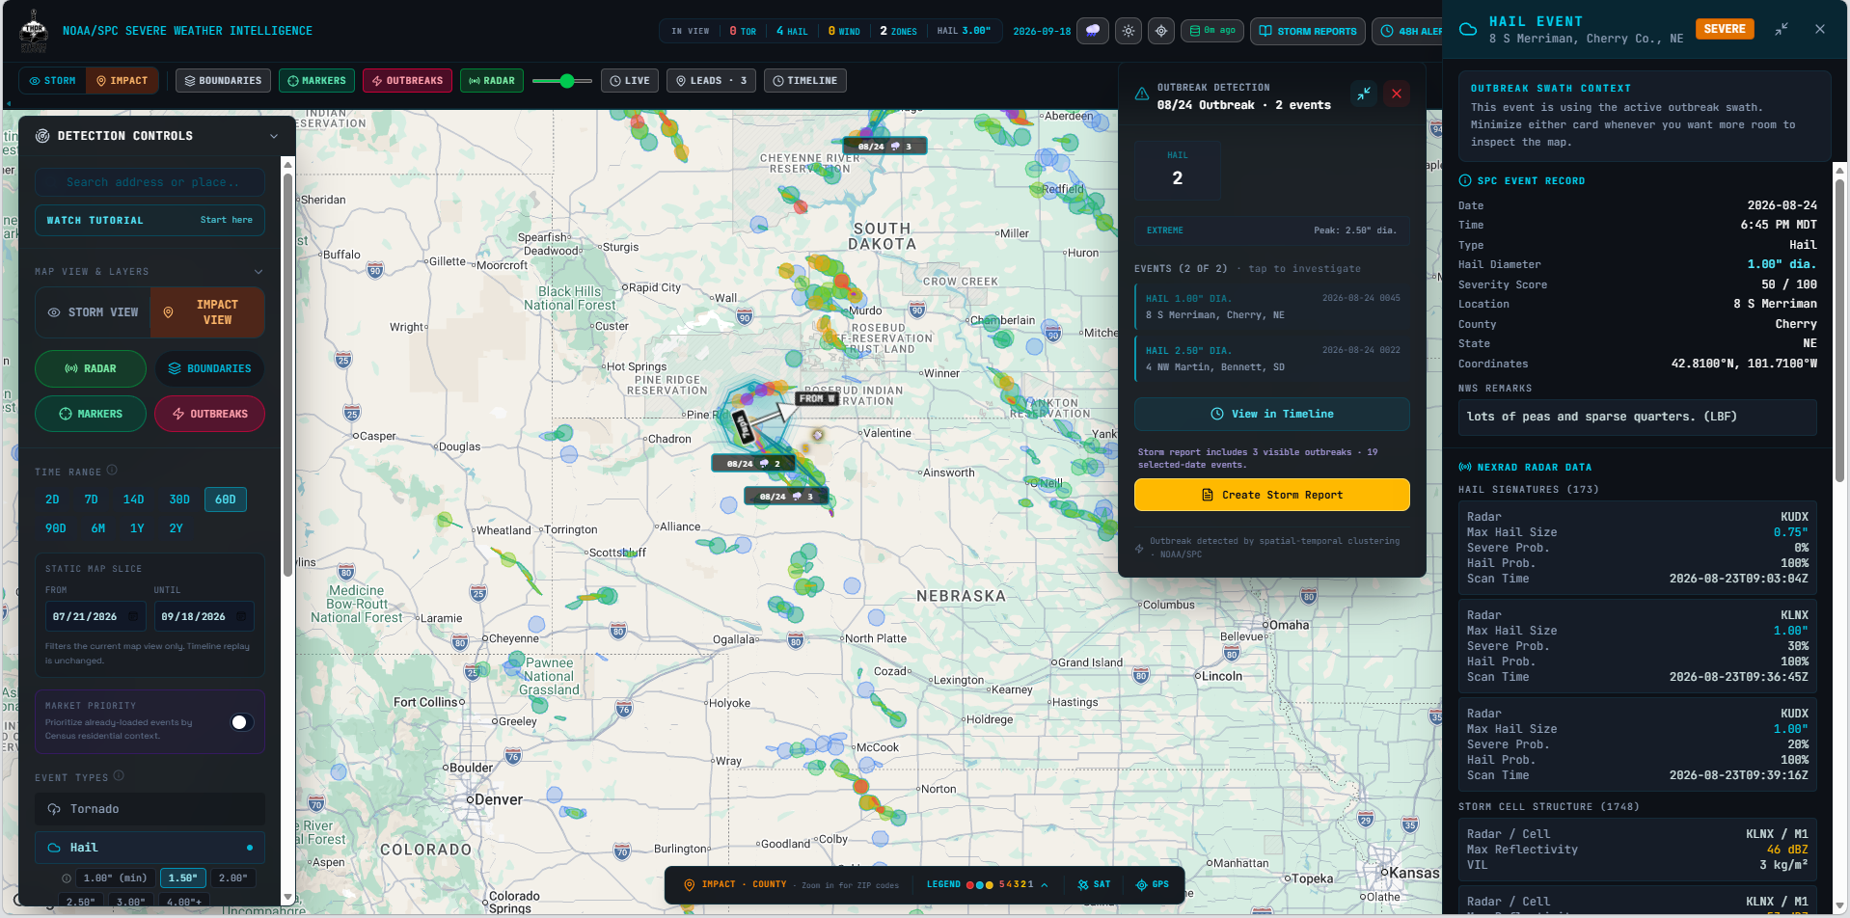The width and height of the screenshot is (1850, 918).
Task: Click the Create Storm Report button
Action: 1271,495
